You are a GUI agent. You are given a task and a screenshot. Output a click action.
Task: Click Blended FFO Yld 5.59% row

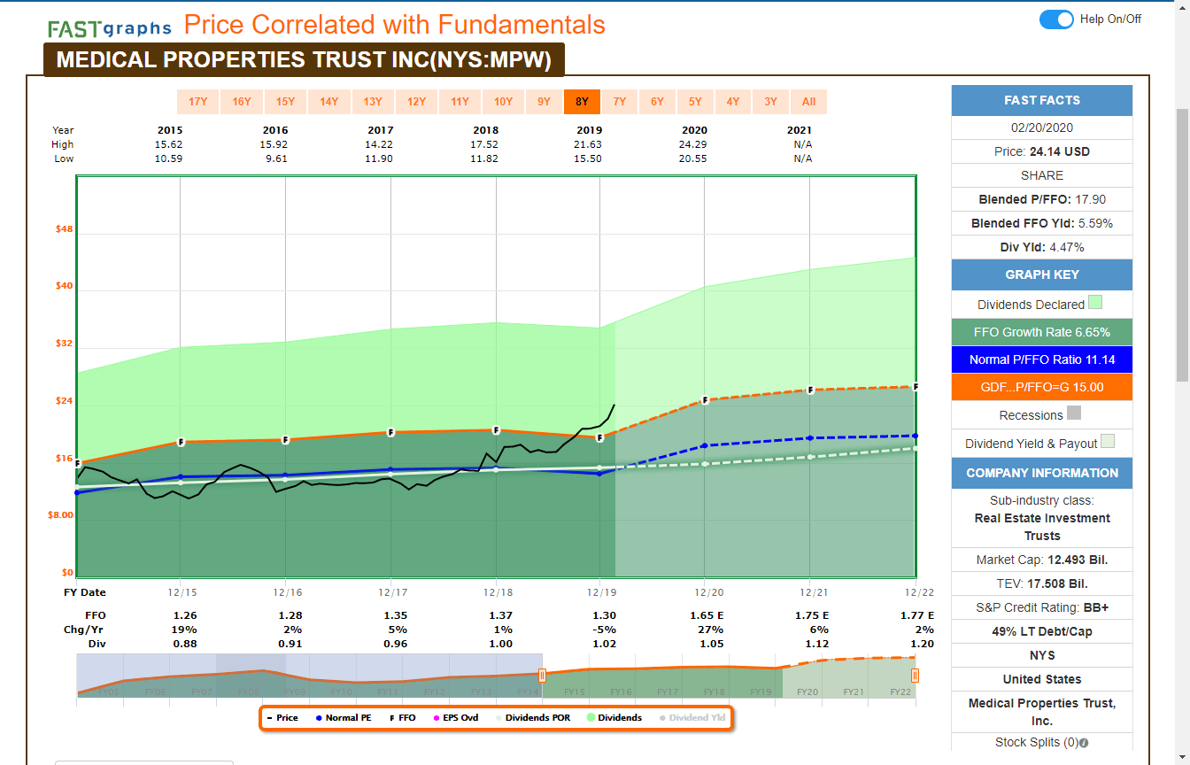coord(1042,223)
